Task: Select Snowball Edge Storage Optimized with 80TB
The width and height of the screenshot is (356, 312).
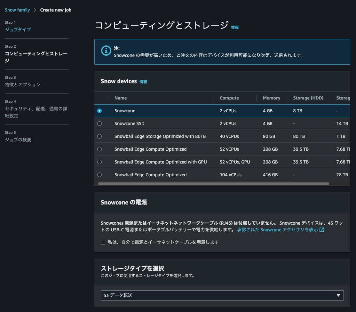Action: tap(99, 136)
